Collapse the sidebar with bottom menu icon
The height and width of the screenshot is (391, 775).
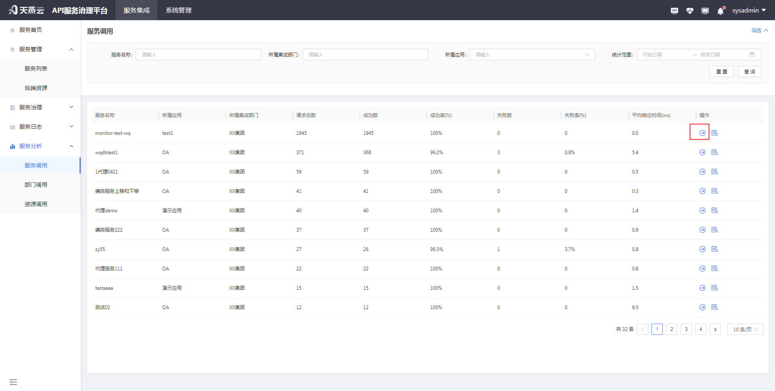click(13, 382)
